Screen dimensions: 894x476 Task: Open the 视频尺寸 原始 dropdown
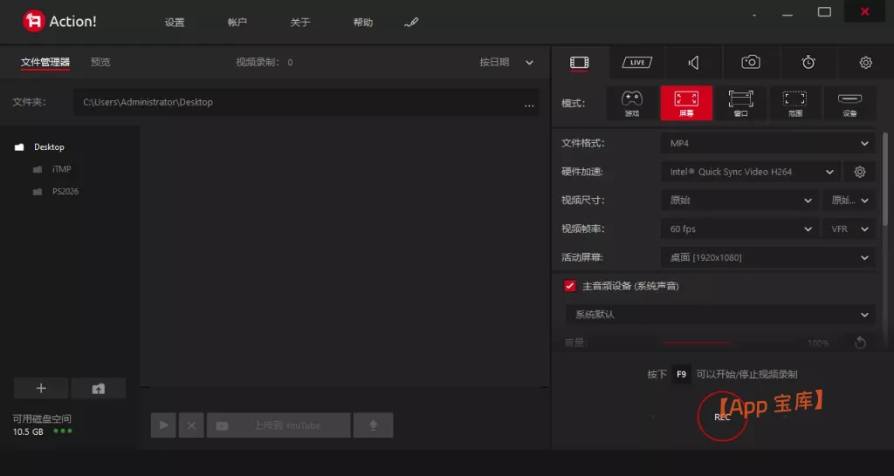739,201
